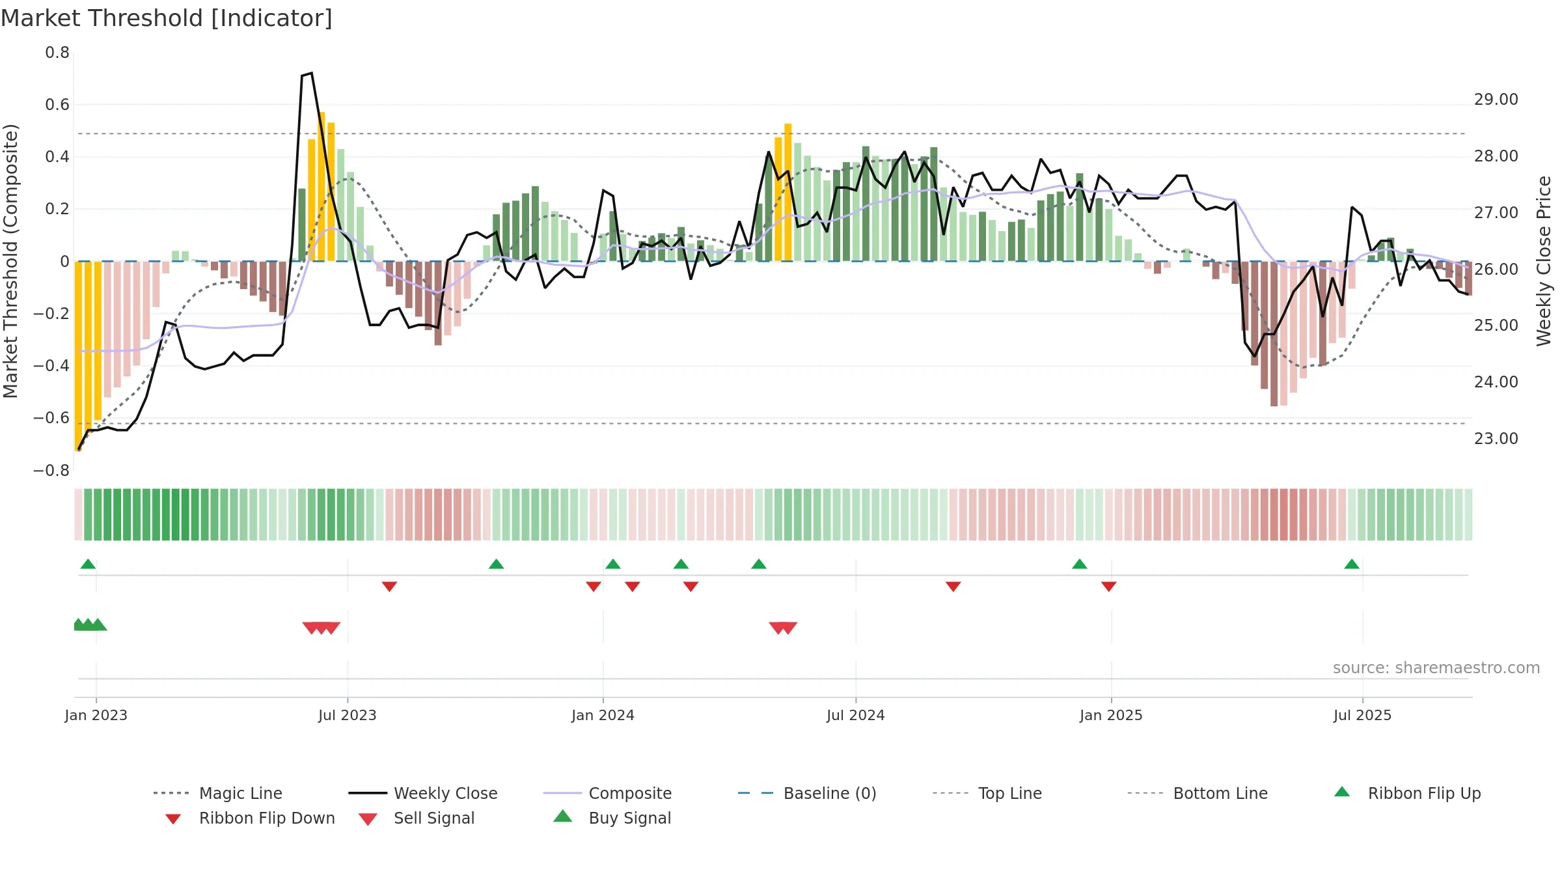
Task: Click the Jul 2023 x-axis label
Action: pyautogui.click(x=348, y=716)
